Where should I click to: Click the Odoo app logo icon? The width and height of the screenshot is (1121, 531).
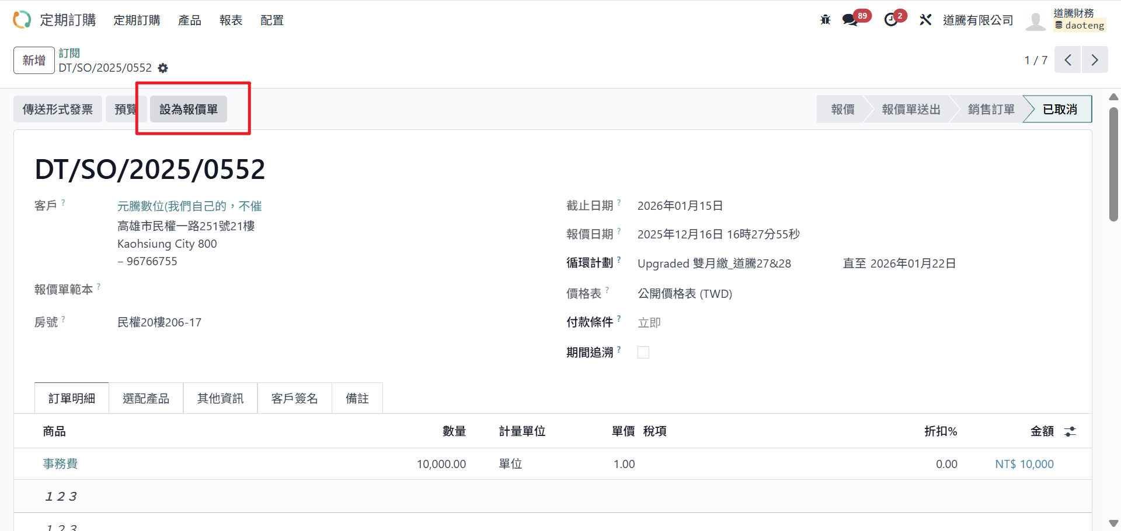point(22,20)
